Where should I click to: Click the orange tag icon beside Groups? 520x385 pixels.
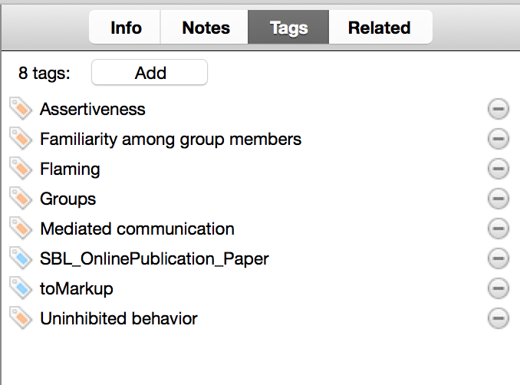[x=21, y=199]
